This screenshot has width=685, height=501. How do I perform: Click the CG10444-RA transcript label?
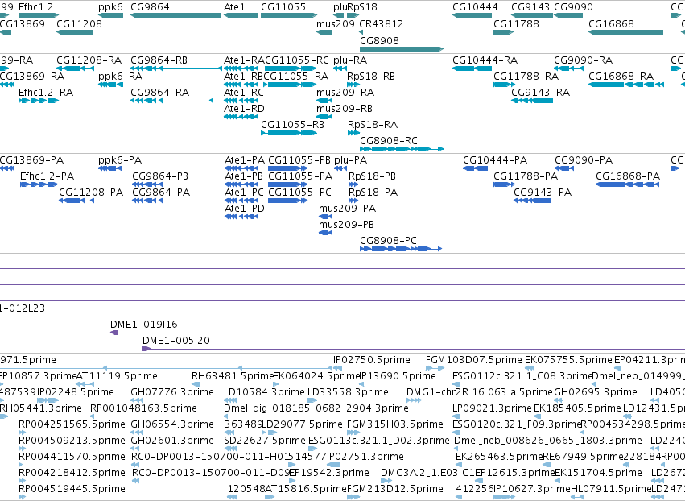coord(485,60)
